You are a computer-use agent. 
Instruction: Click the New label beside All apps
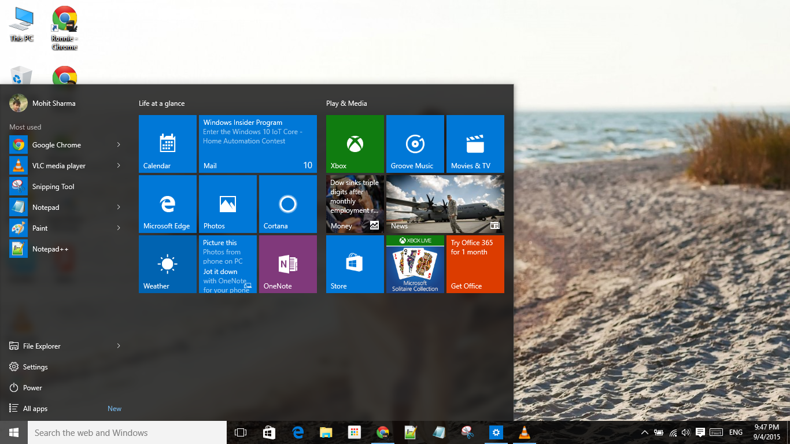coord(115,409)
